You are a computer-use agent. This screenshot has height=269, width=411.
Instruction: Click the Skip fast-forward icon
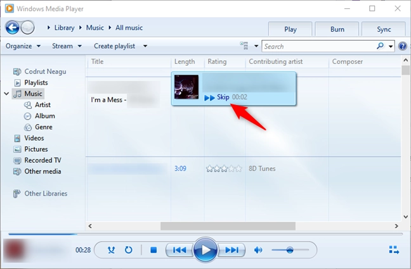pos(209,97)
